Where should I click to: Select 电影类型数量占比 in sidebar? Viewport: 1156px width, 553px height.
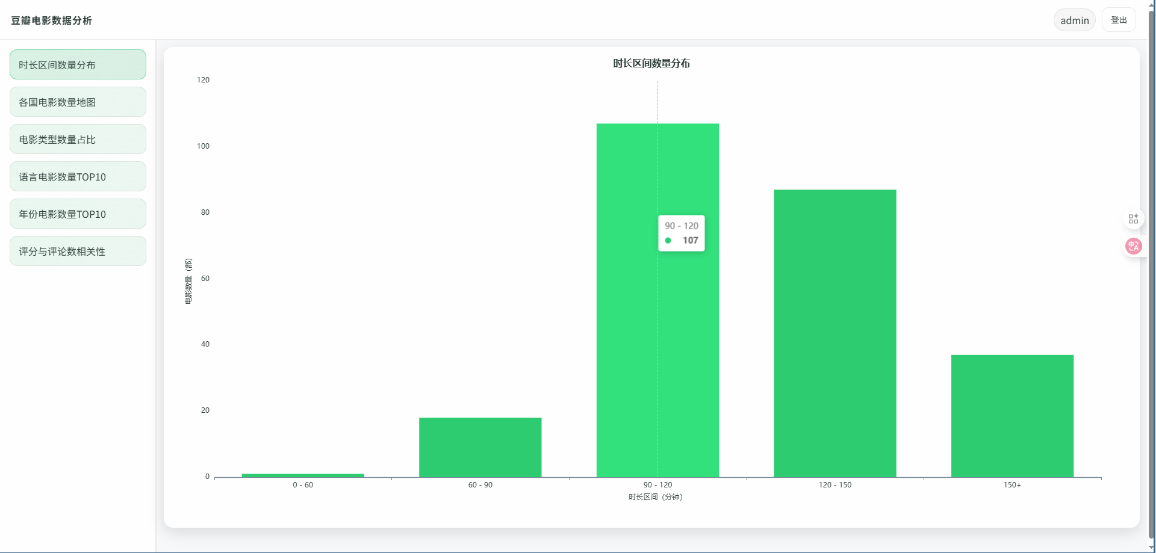click(x=78, y=140)
